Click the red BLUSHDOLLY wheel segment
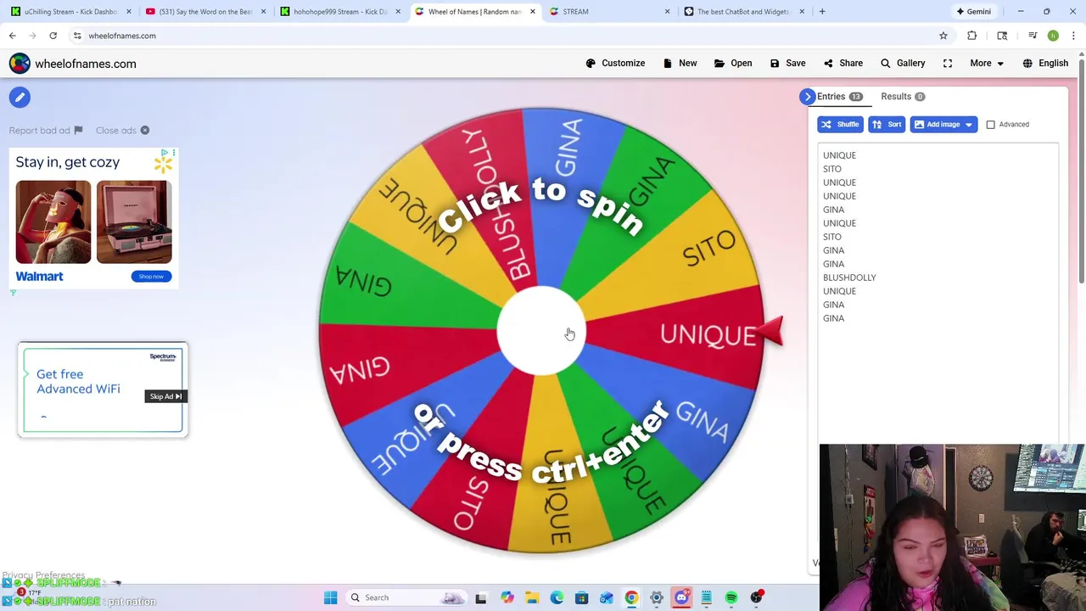Viewport: 1086px width, 611px height. tap(492, 204)
